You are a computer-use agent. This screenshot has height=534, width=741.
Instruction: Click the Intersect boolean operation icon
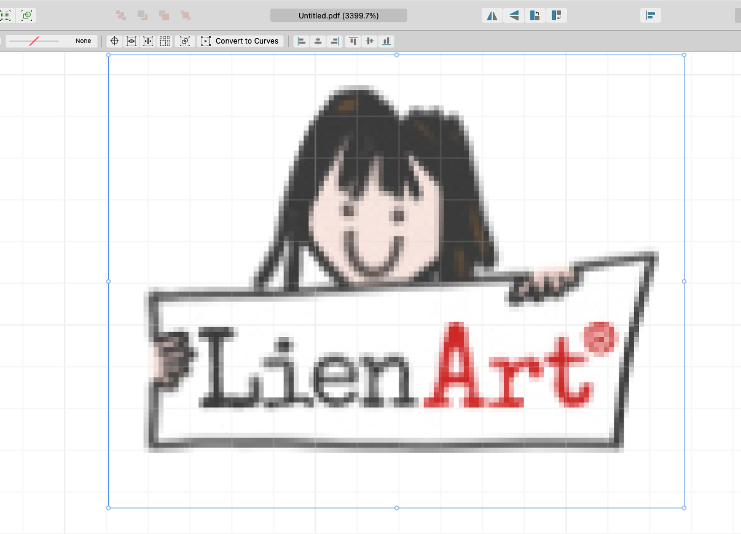coord(164,15)
